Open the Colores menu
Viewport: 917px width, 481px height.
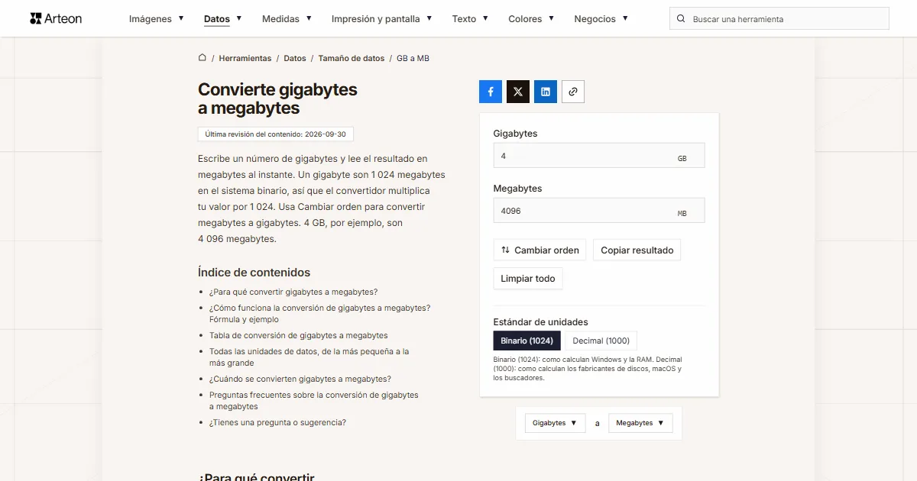click(531, 19)
